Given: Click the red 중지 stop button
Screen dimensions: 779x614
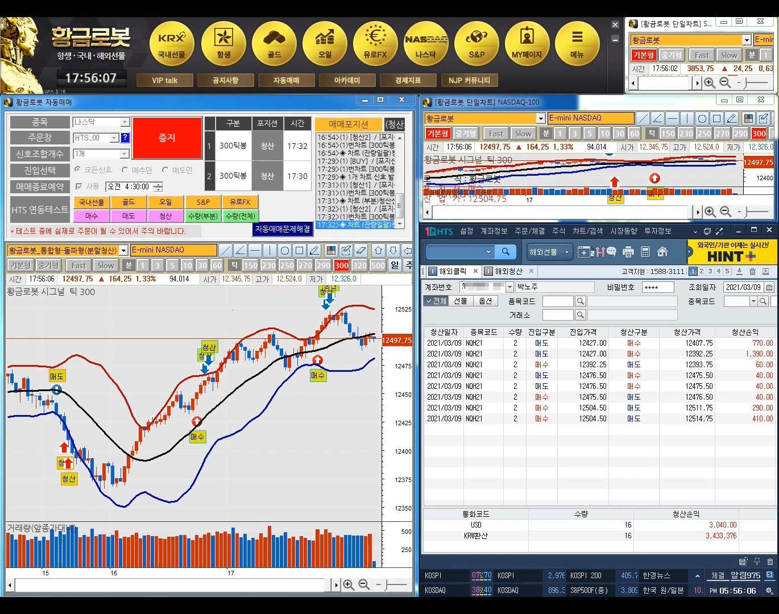Looking at the screenshot, I should pos(167,138).
